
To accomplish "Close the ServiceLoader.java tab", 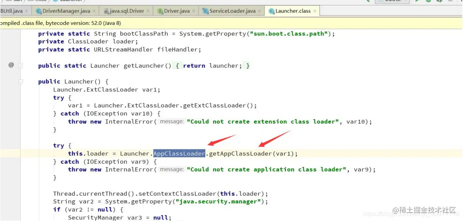I will (x=259, y=11).
